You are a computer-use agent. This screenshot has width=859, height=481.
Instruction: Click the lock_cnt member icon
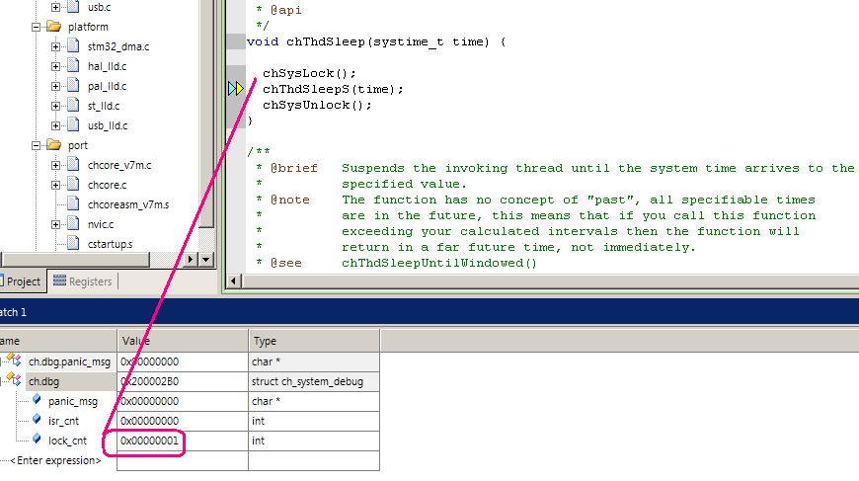tap(37, 440)
